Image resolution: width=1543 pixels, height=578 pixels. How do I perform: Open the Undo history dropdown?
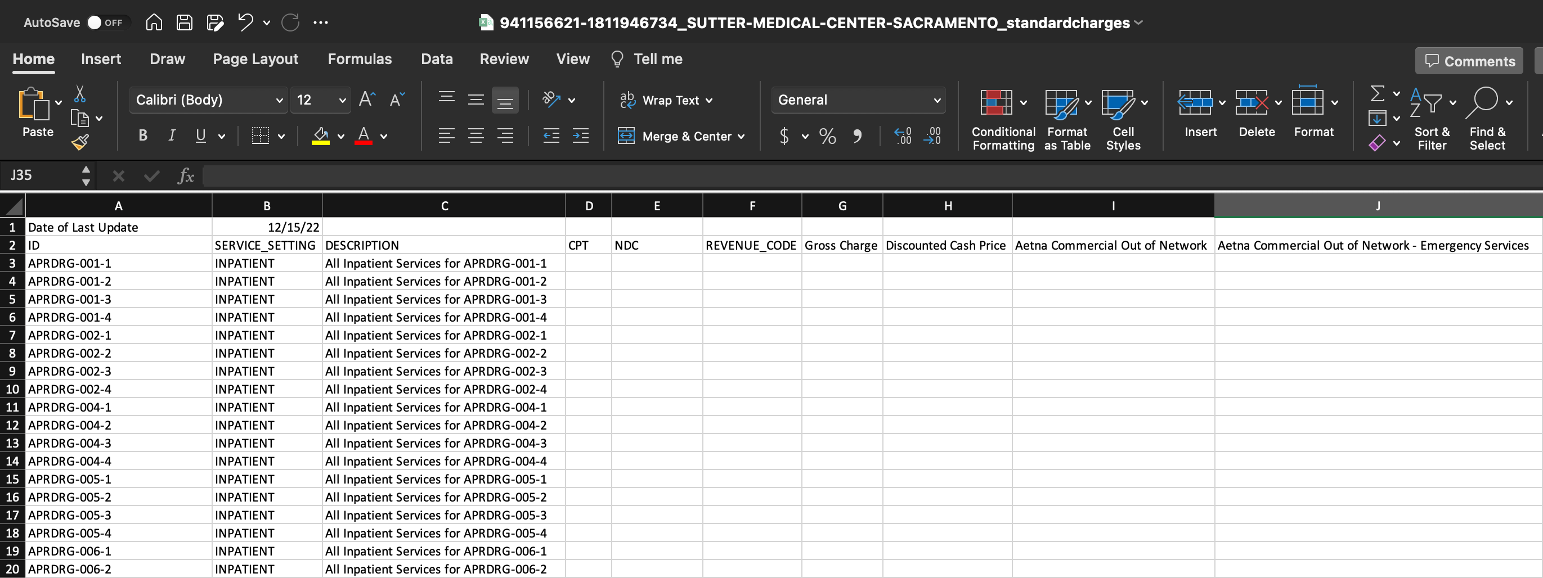267,24
